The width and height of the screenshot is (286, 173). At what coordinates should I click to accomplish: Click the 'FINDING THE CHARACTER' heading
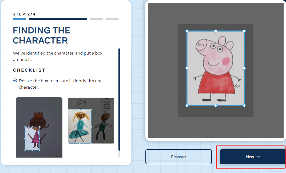(42, 35)
